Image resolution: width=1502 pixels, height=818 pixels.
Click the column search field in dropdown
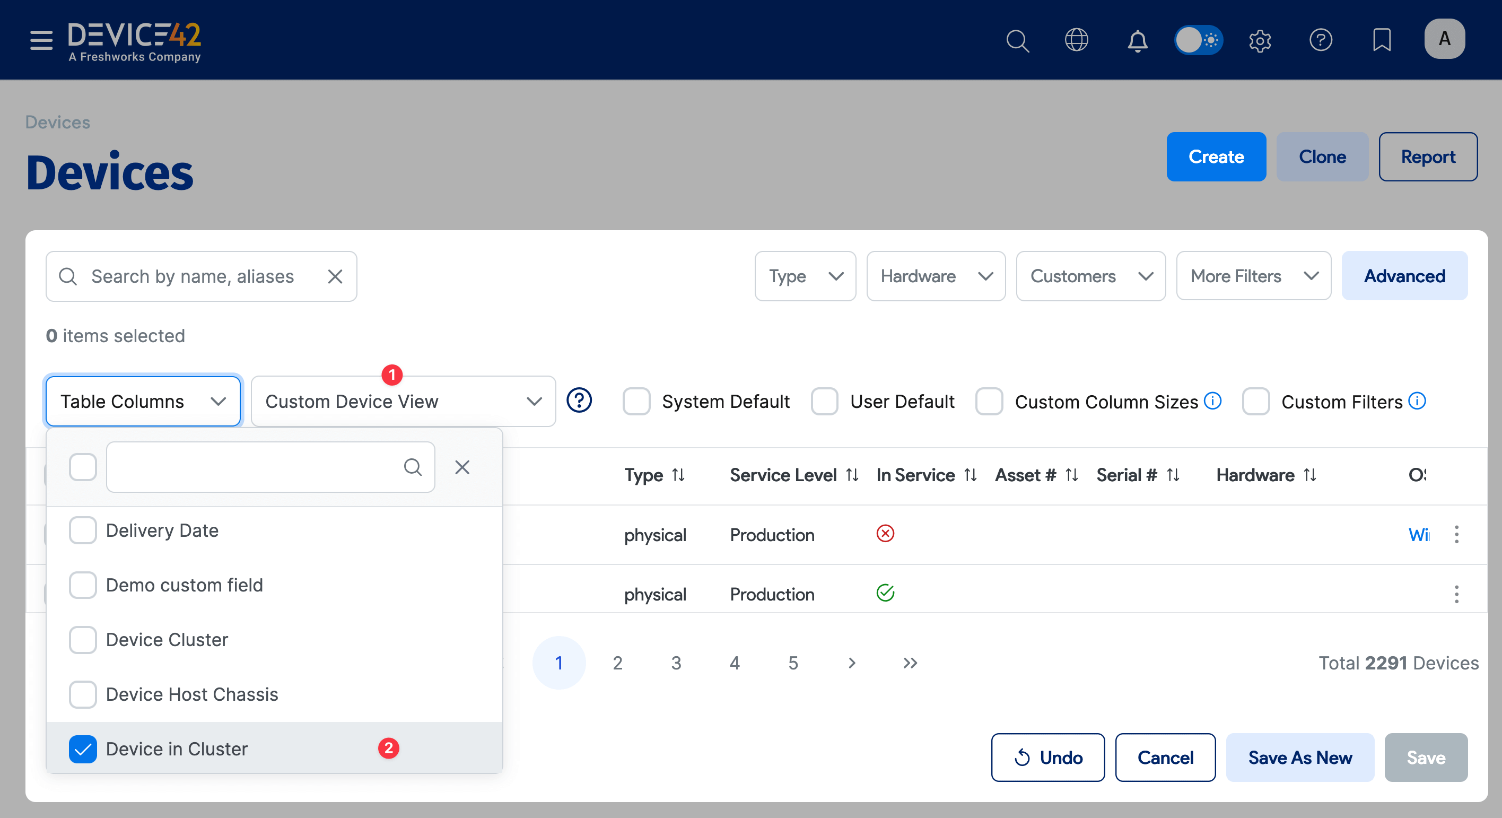pos(257,466)
